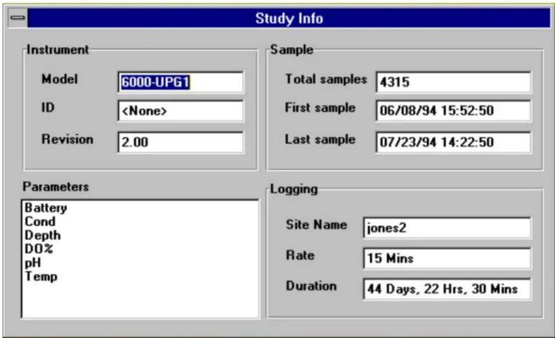Select Battery in the Parameters list
Screen dimensions: 555x338
pyautogui.click(x=46, y=208)
